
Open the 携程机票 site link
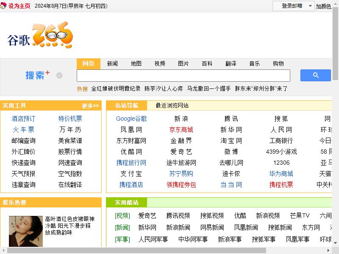tap(281, 185)
